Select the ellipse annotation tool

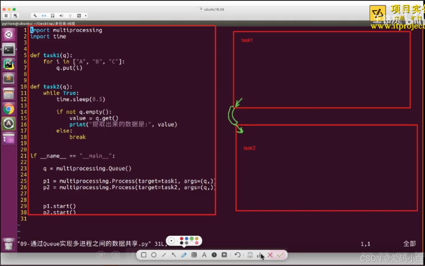point(154,255)
